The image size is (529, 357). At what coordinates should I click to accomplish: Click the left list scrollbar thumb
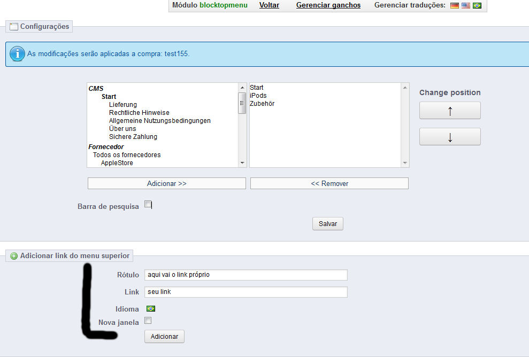242,103
